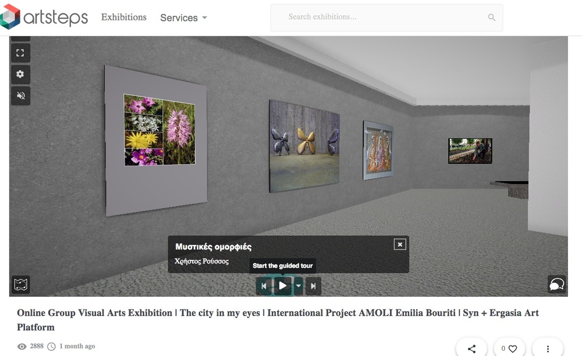The height and width of the screenshot is (356, 582).
Task: Go to the Exhibitions page
Action: 124,17
